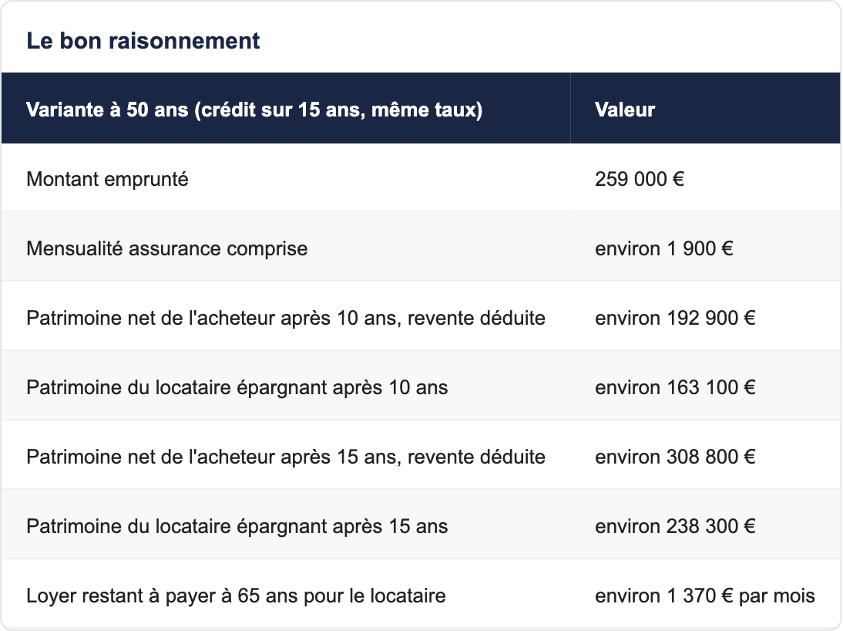Click the value 'environ 1 370 € par mois'

coord(705,596)
